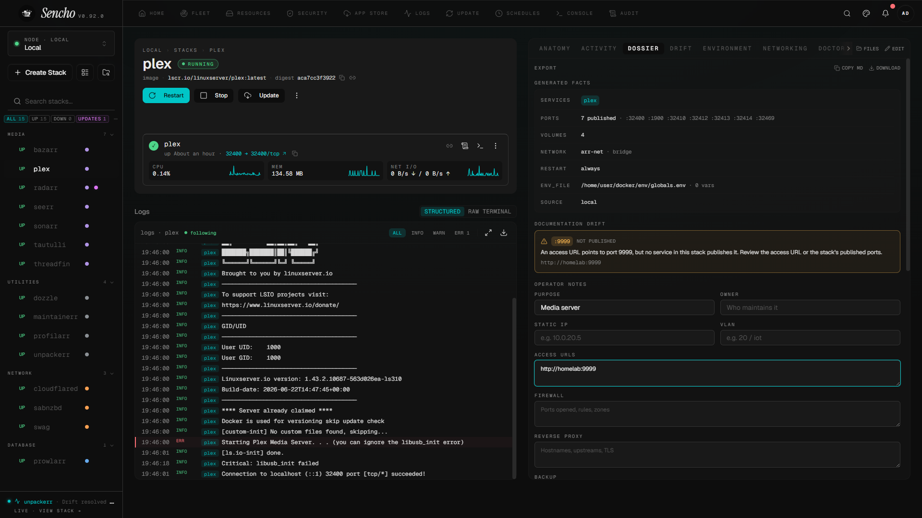The image size is (922, 518).
Task: Click the stack list view icon beside Create Stack
Action: (85, 72)
